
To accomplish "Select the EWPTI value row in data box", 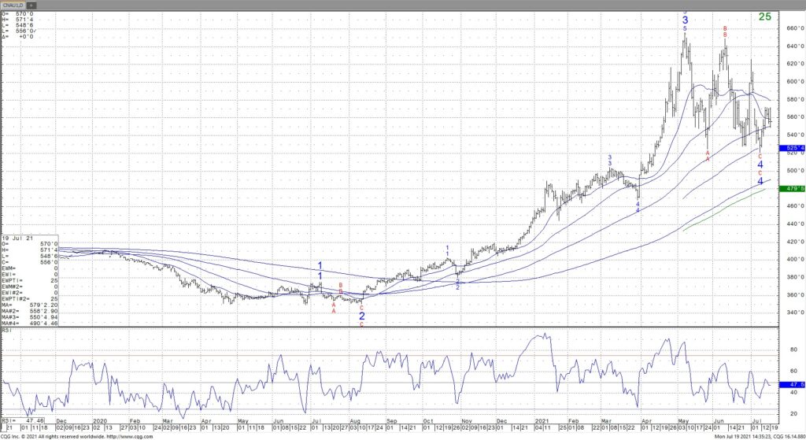I will point(24,280).
